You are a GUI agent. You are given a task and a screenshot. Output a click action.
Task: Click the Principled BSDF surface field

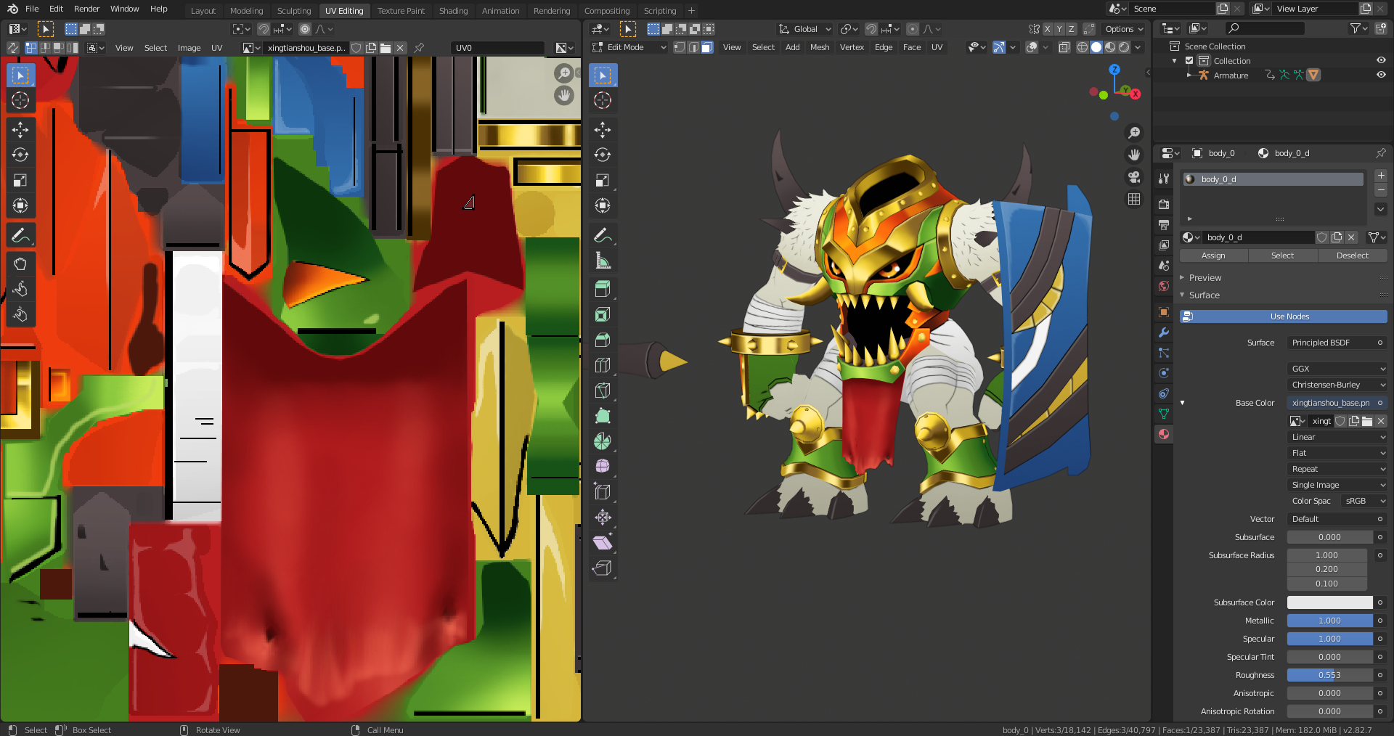(x=1337, y=343)
